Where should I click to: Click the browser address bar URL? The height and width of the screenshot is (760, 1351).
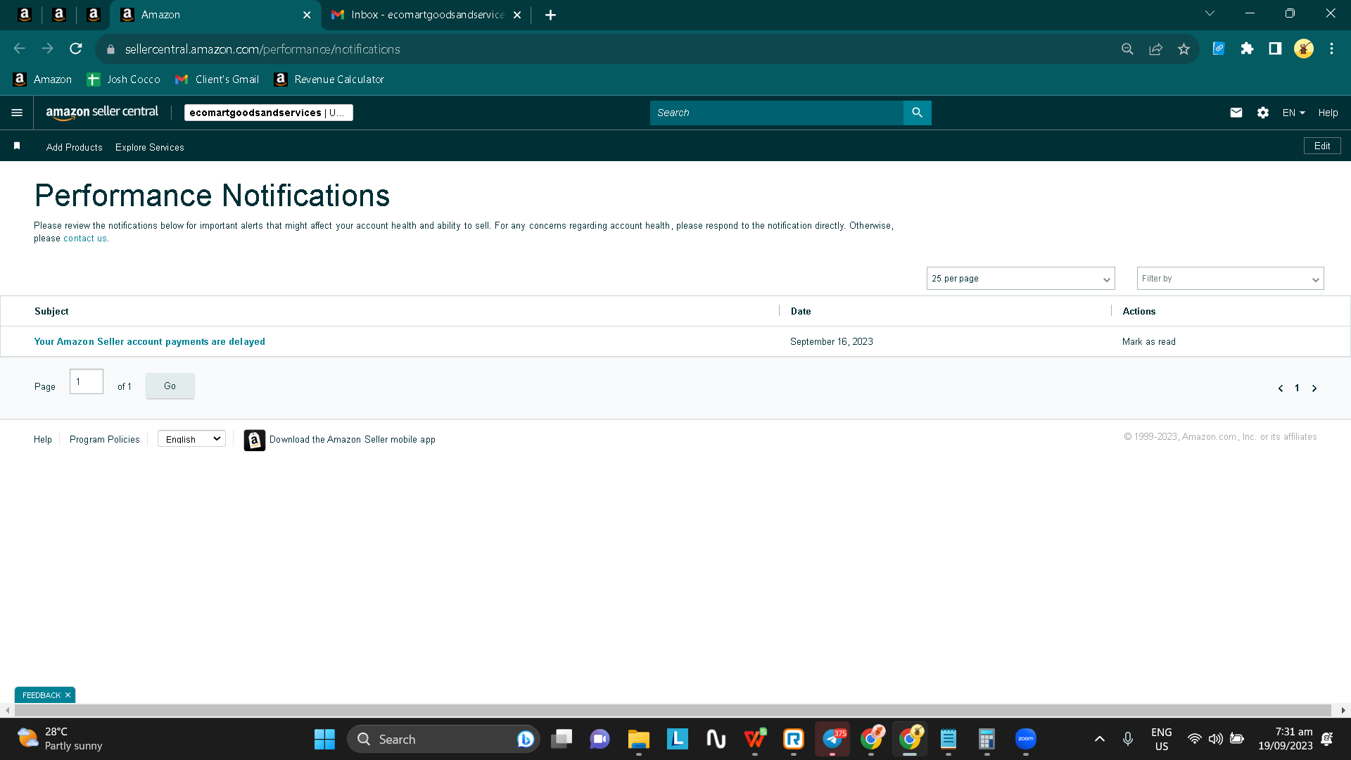262,49
